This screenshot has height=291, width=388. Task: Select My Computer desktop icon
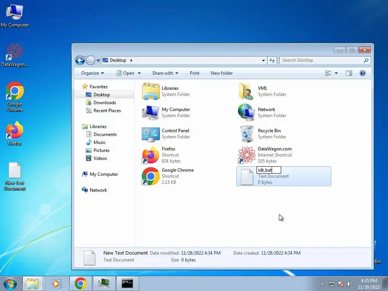click(15, 16)
